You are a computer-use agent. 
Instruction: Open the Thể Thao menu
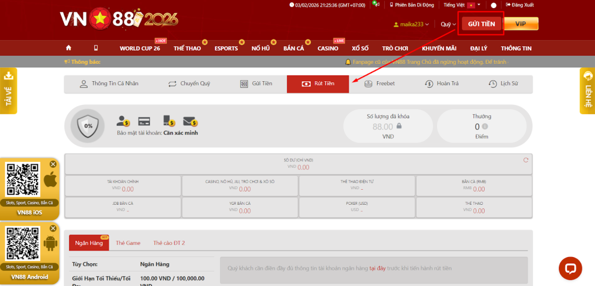pyautogui.click(x=187, y=49)
